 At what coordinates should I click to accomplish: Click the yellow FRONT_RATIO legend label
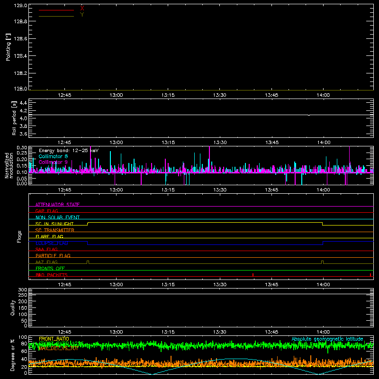(x=54, y=339)
